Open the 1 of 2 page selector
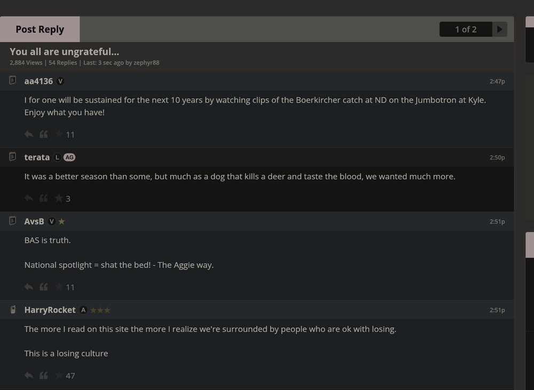The image size is (534, 390). pyautogui.click(x=465, y=29)
